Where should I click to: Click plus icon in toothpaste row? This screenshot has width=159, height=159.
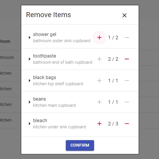(99, 59)
